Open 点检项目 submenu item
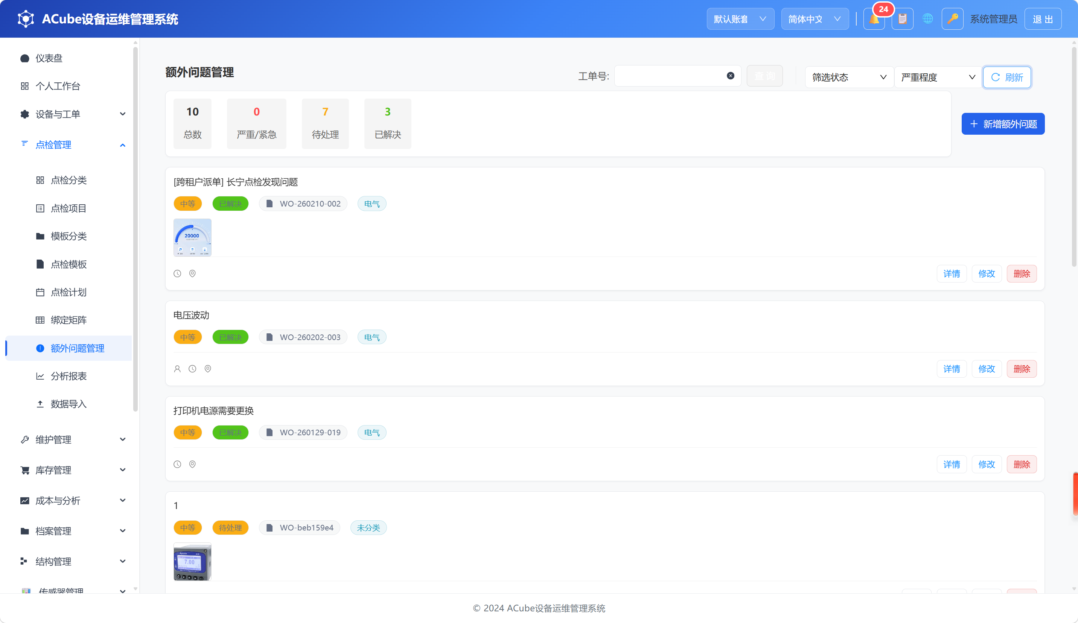This screenshot has height=623, width=1078. (69, 208)
